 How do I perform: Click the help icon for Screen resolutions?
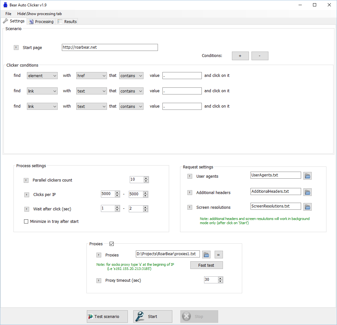(190, 207)
